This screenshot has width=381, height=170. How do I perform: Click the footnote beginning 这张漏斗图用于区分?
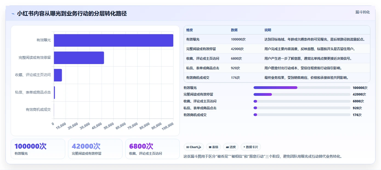pyautogui.click(x=263, y=157)
